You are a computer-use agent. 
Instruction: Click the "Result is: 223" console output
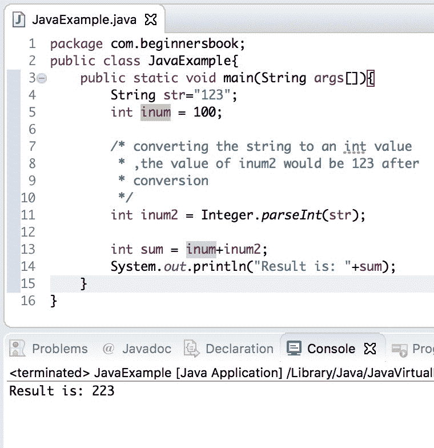[x=62, y=391]
